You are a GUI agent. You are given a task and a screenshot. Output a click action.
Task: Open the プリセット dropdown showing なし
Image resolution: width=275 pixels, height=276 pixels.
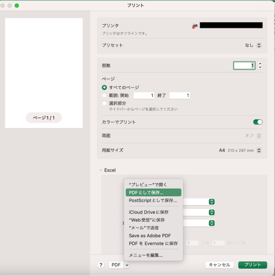[259, 45]
